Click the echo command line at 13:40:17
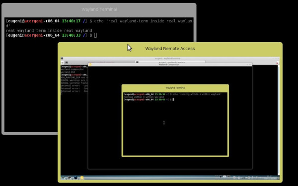 click(99, 21)
